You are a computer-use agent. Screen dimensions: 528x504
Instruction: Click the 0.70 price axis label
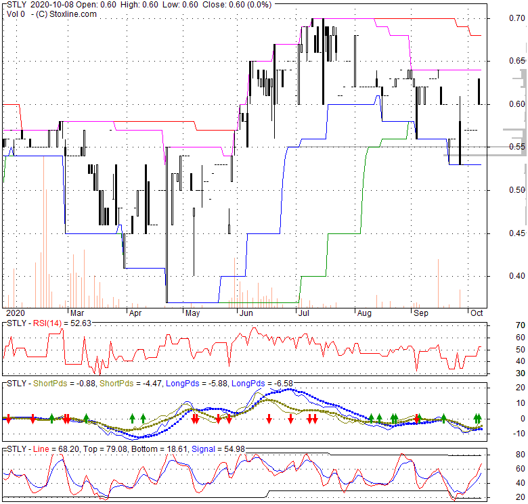[x=517, y=18]
